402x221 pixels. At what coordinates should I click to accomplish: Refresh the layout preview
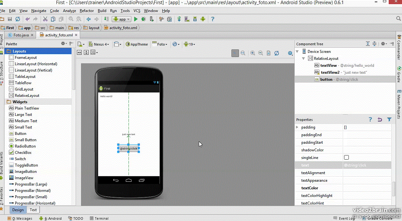click(277, 53)
